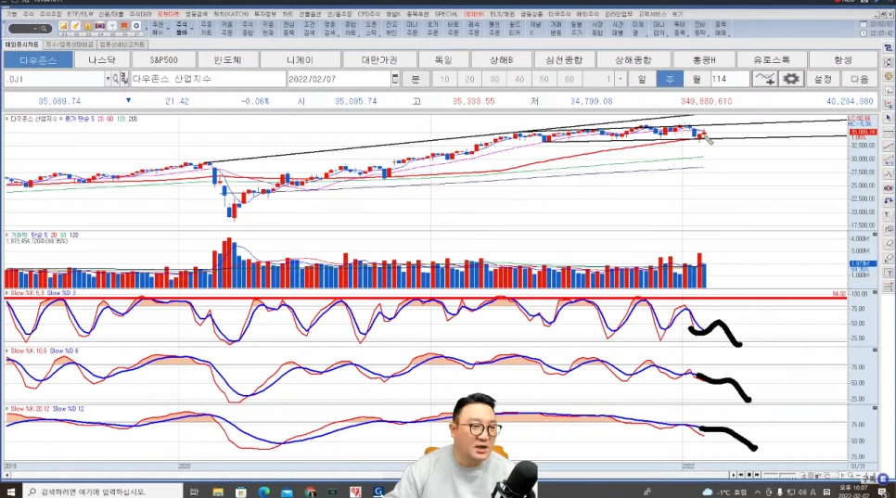The image size is (896, 498).
Task: Select the 50 minute interval button
Action: pos(544,79)
